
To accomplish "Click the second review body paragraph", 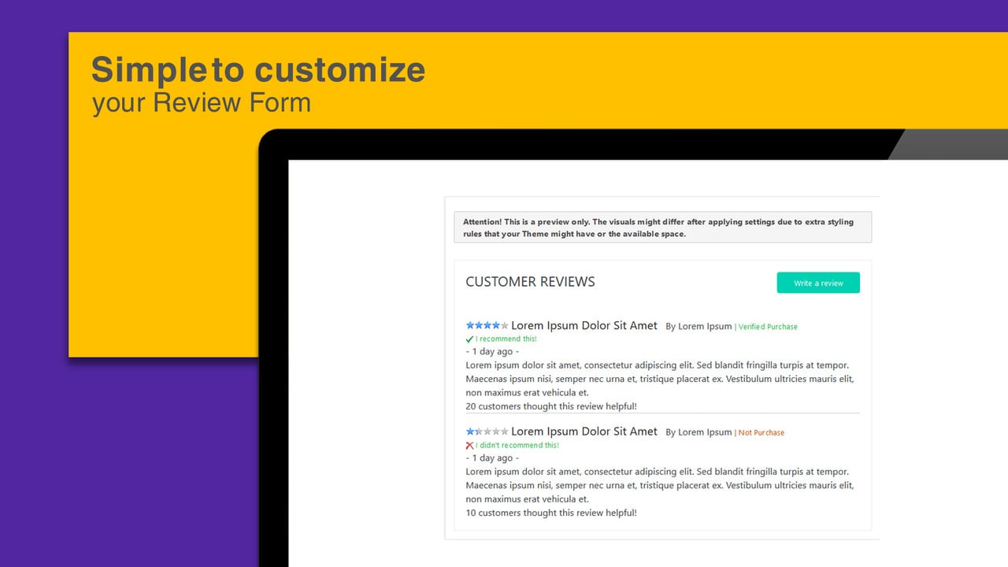I will point(660,485).
